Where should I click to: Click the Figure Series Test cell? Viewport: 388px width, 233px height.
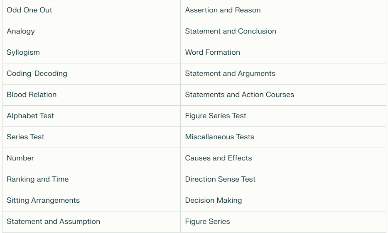point(283,116)
